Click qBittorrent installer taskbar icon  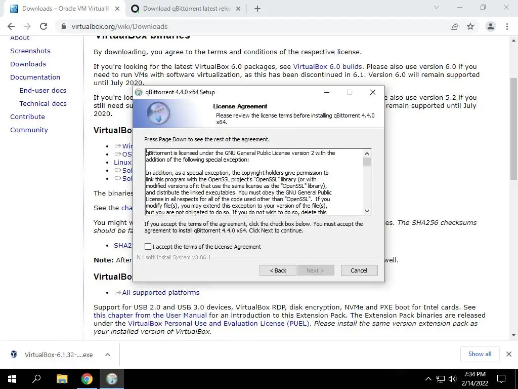coord(112,379)
